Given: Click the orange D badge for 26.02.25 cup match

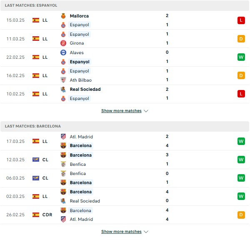Looking at the screenshot, I should [241, 215].
